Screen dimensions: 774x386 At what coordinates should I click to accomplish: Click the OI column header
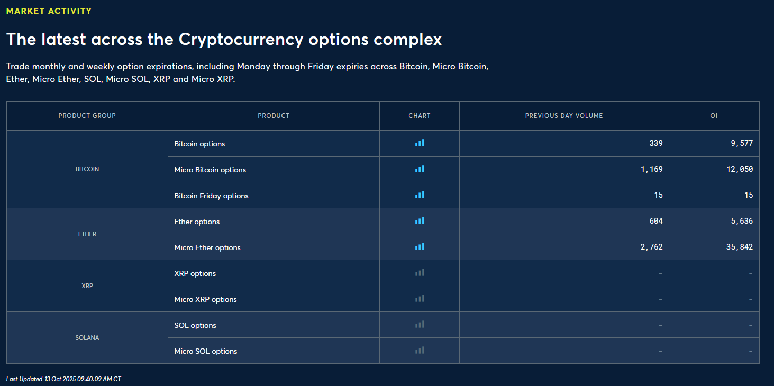click(714, 116)
